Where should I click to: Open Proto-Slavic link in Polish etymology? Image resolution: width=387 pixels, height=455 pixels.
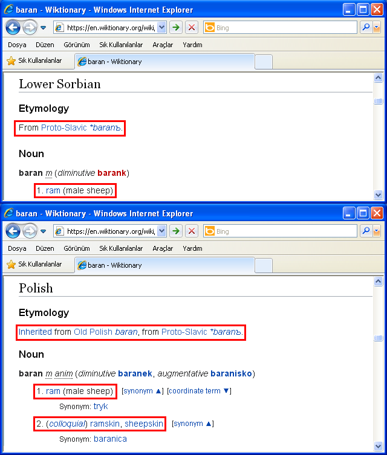click(184, 332)
